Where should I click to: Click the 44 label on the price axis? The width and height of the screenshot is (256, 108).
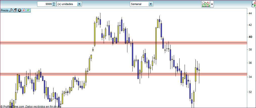click(x=250, y=13)
